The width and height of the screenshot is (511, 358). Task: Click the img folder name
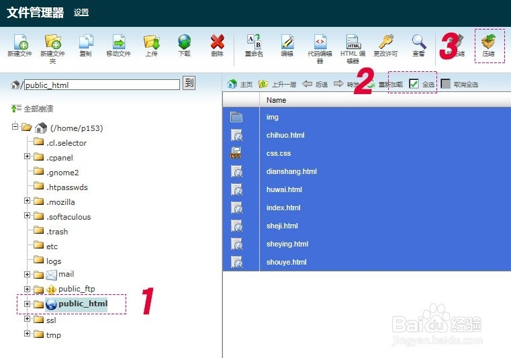point(273,117)
